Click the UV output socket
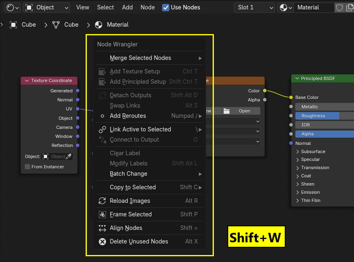354x262 pixels. click(77, 109)
